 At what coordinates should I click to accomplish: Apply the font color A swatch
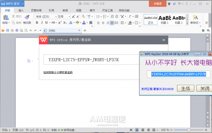tap(84, 22)
